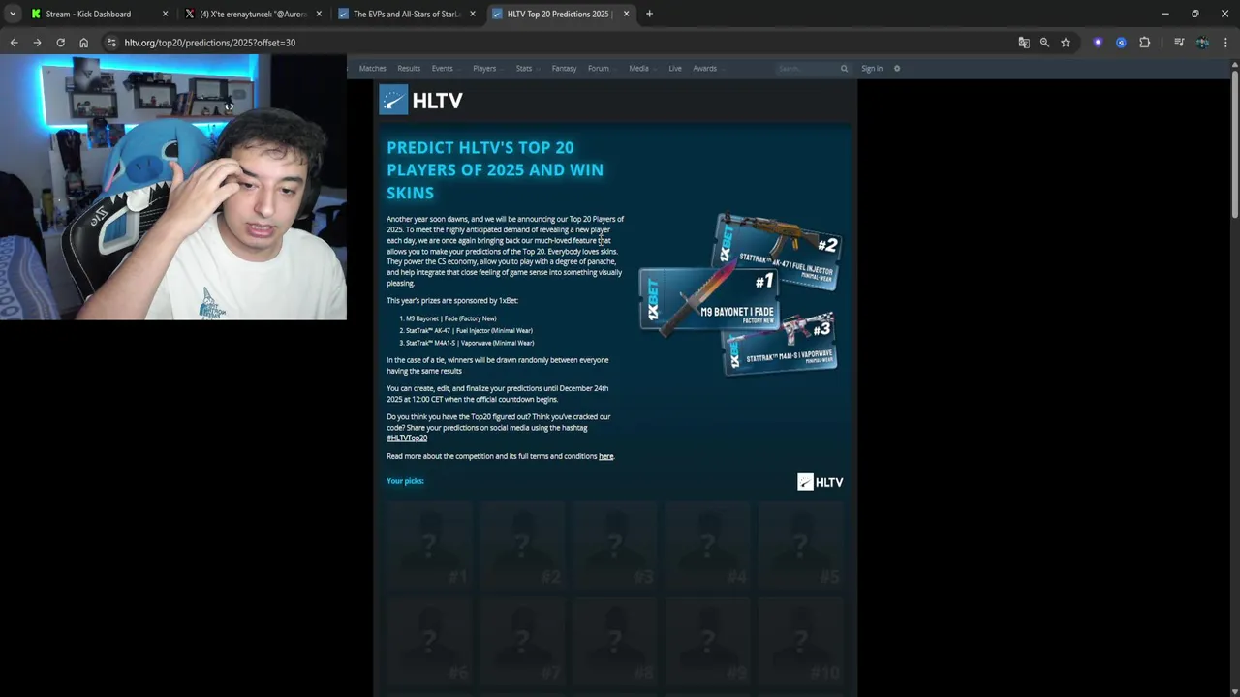Open the HLTV settings gear icon

[897, 69]
